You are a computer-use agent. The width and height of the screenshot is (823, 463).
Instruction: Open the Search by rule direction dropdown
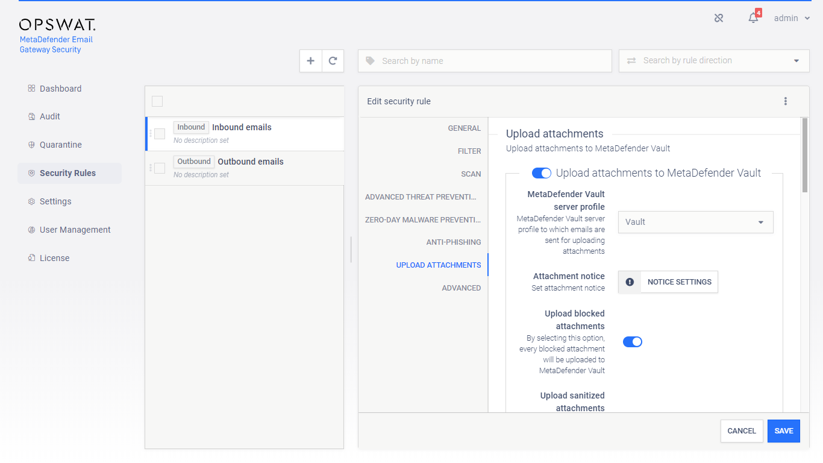pyautogui.click(x=714, y=61)
